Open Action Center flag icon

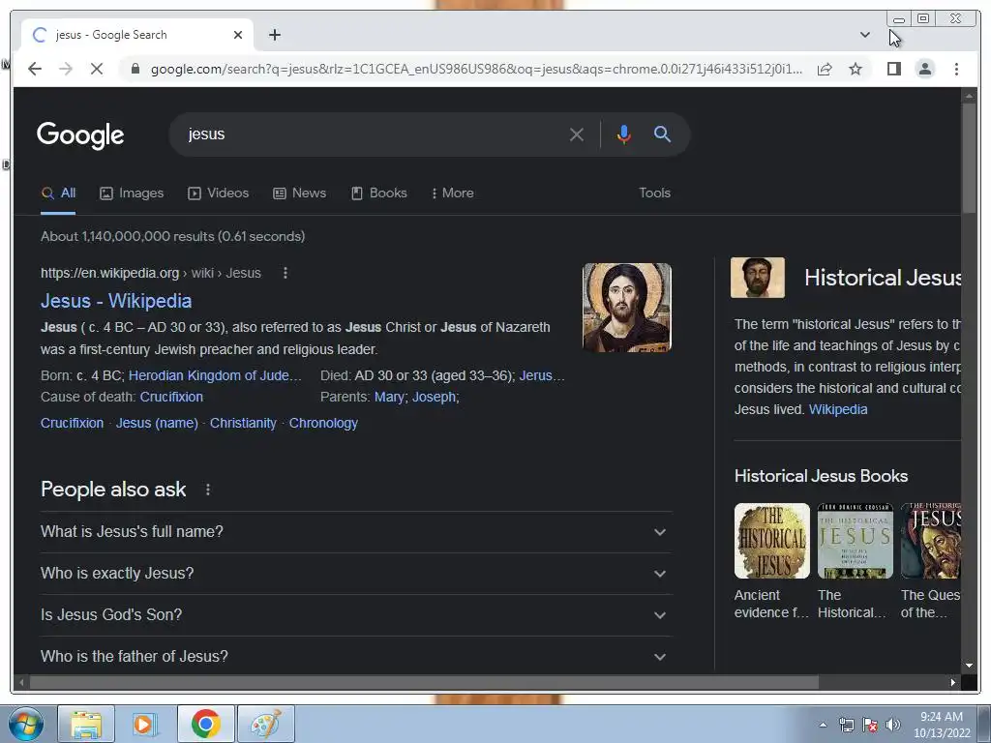coord(870,725)
